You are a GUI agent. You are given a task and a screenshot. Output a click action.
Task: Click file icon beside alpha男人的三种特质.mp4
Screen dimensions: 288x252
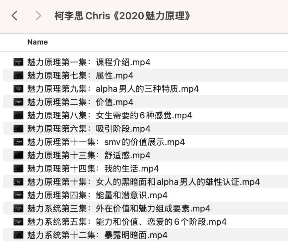point(18,89)
